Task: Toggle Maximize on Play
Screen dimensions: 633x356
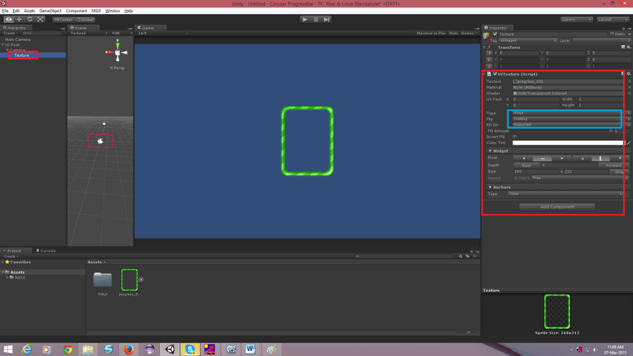Action: click(431, 33)
